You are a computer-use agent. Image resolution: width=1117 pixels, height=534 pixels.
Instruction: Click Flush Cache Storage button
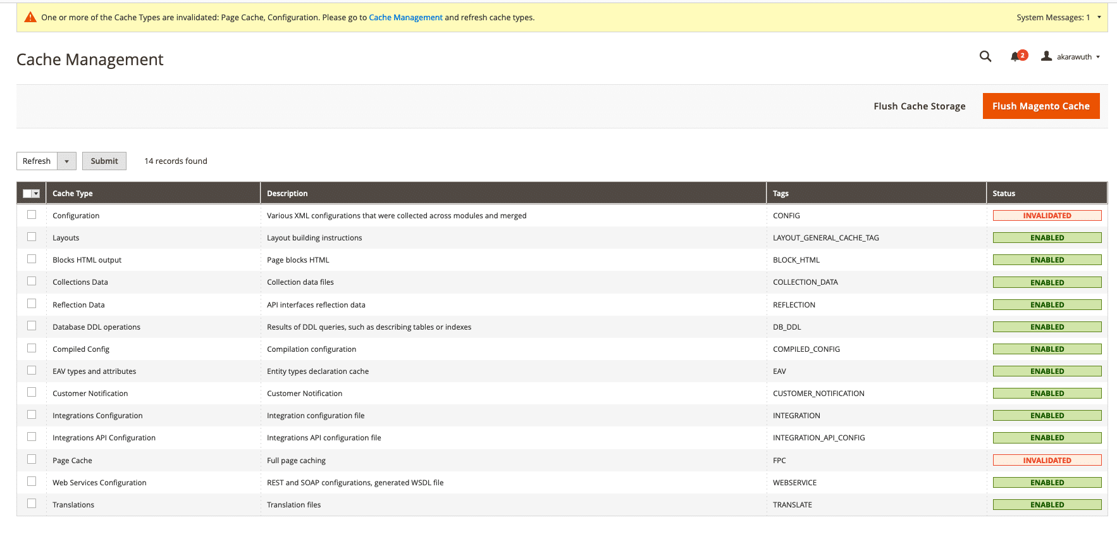tap(920, 106)
